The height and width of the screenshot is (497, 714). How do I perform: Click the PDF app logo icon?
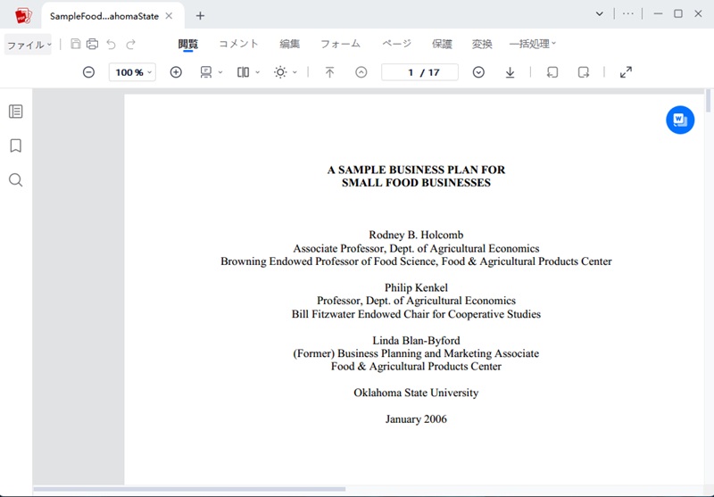point(23,16)
